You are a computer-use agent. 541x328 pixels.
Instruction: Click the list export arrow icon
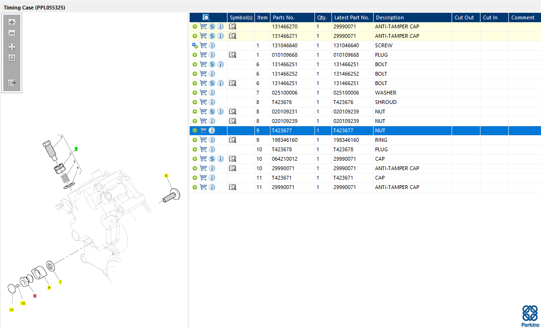click(12, 83)
